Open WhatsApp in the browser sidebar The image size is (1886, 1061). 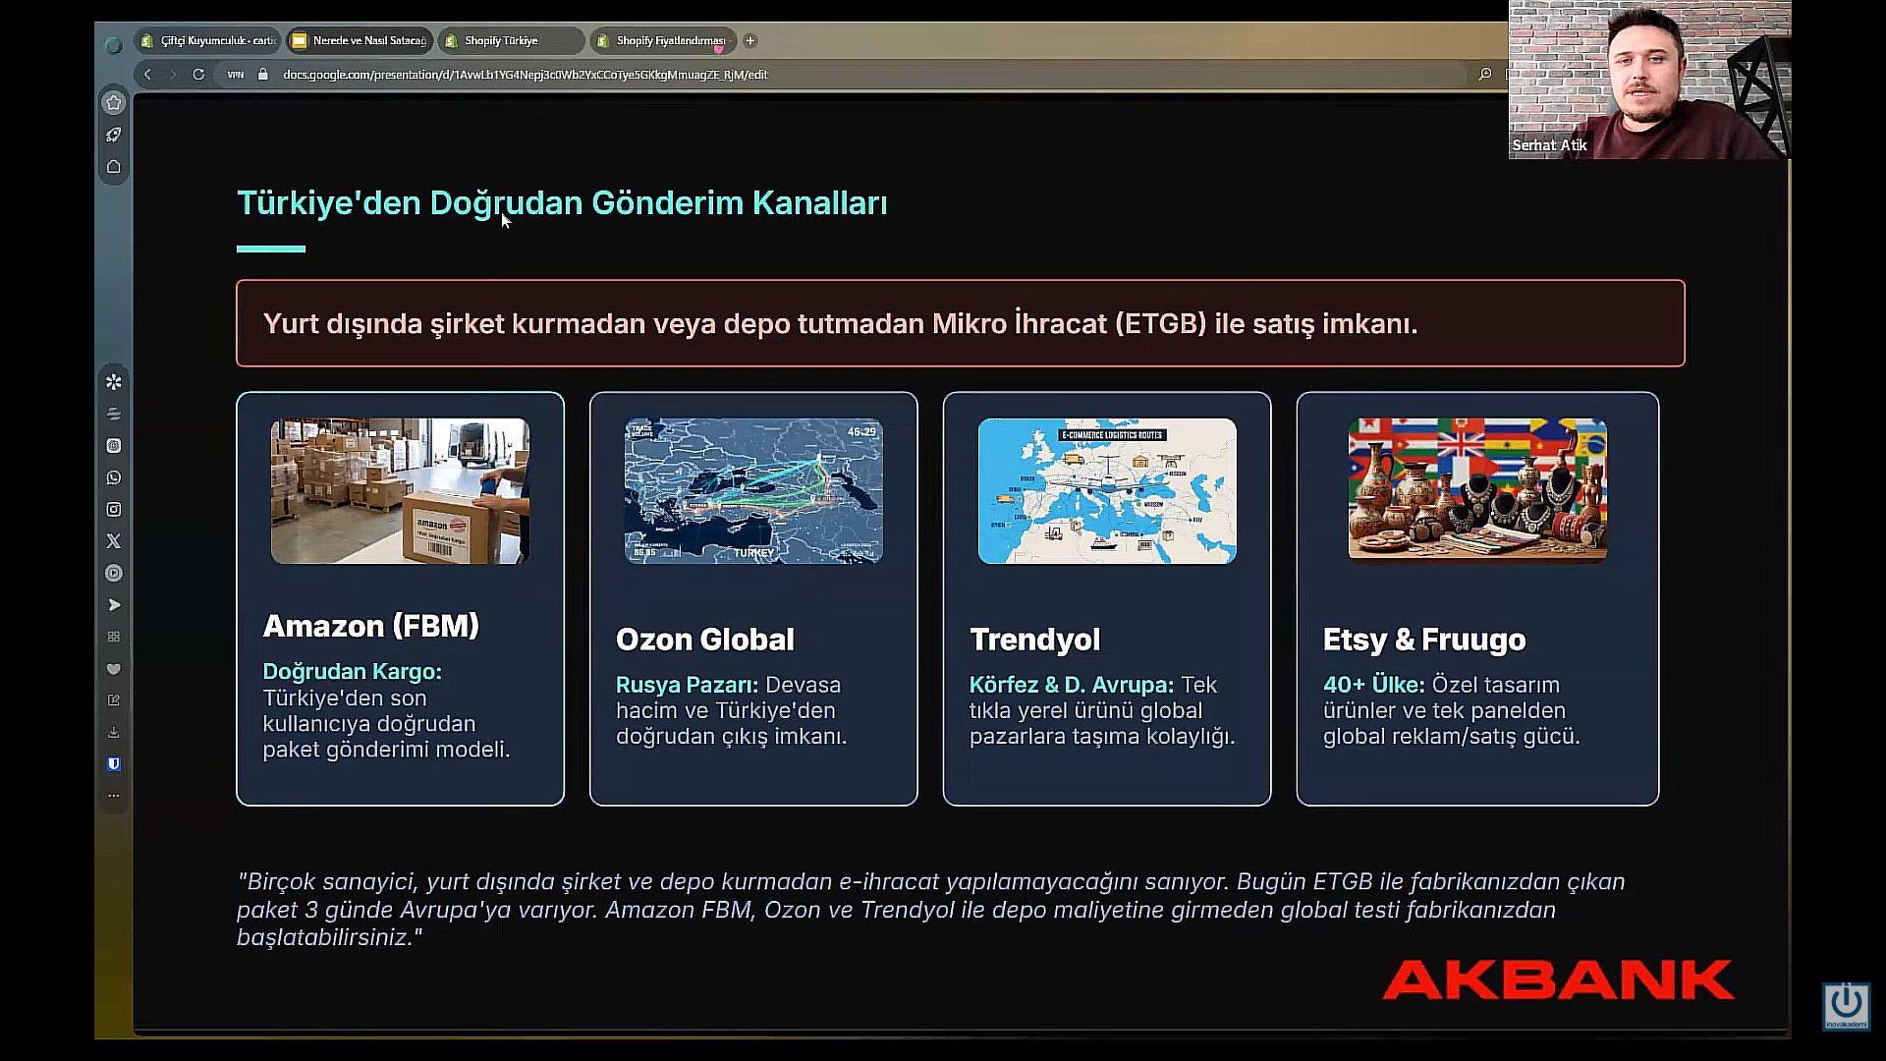[x=114, y=477]
